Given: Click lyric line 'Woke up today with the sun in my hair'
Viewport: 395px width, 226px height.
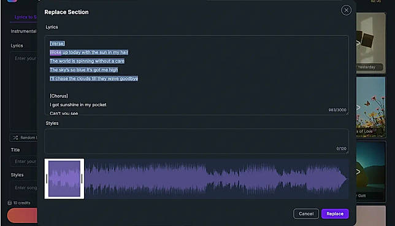Looking at the screenshot, I should coord(89,52).
